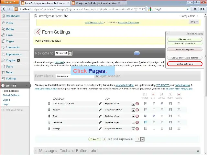Open Pages in the WordPress sidebar

pos(10,41)
